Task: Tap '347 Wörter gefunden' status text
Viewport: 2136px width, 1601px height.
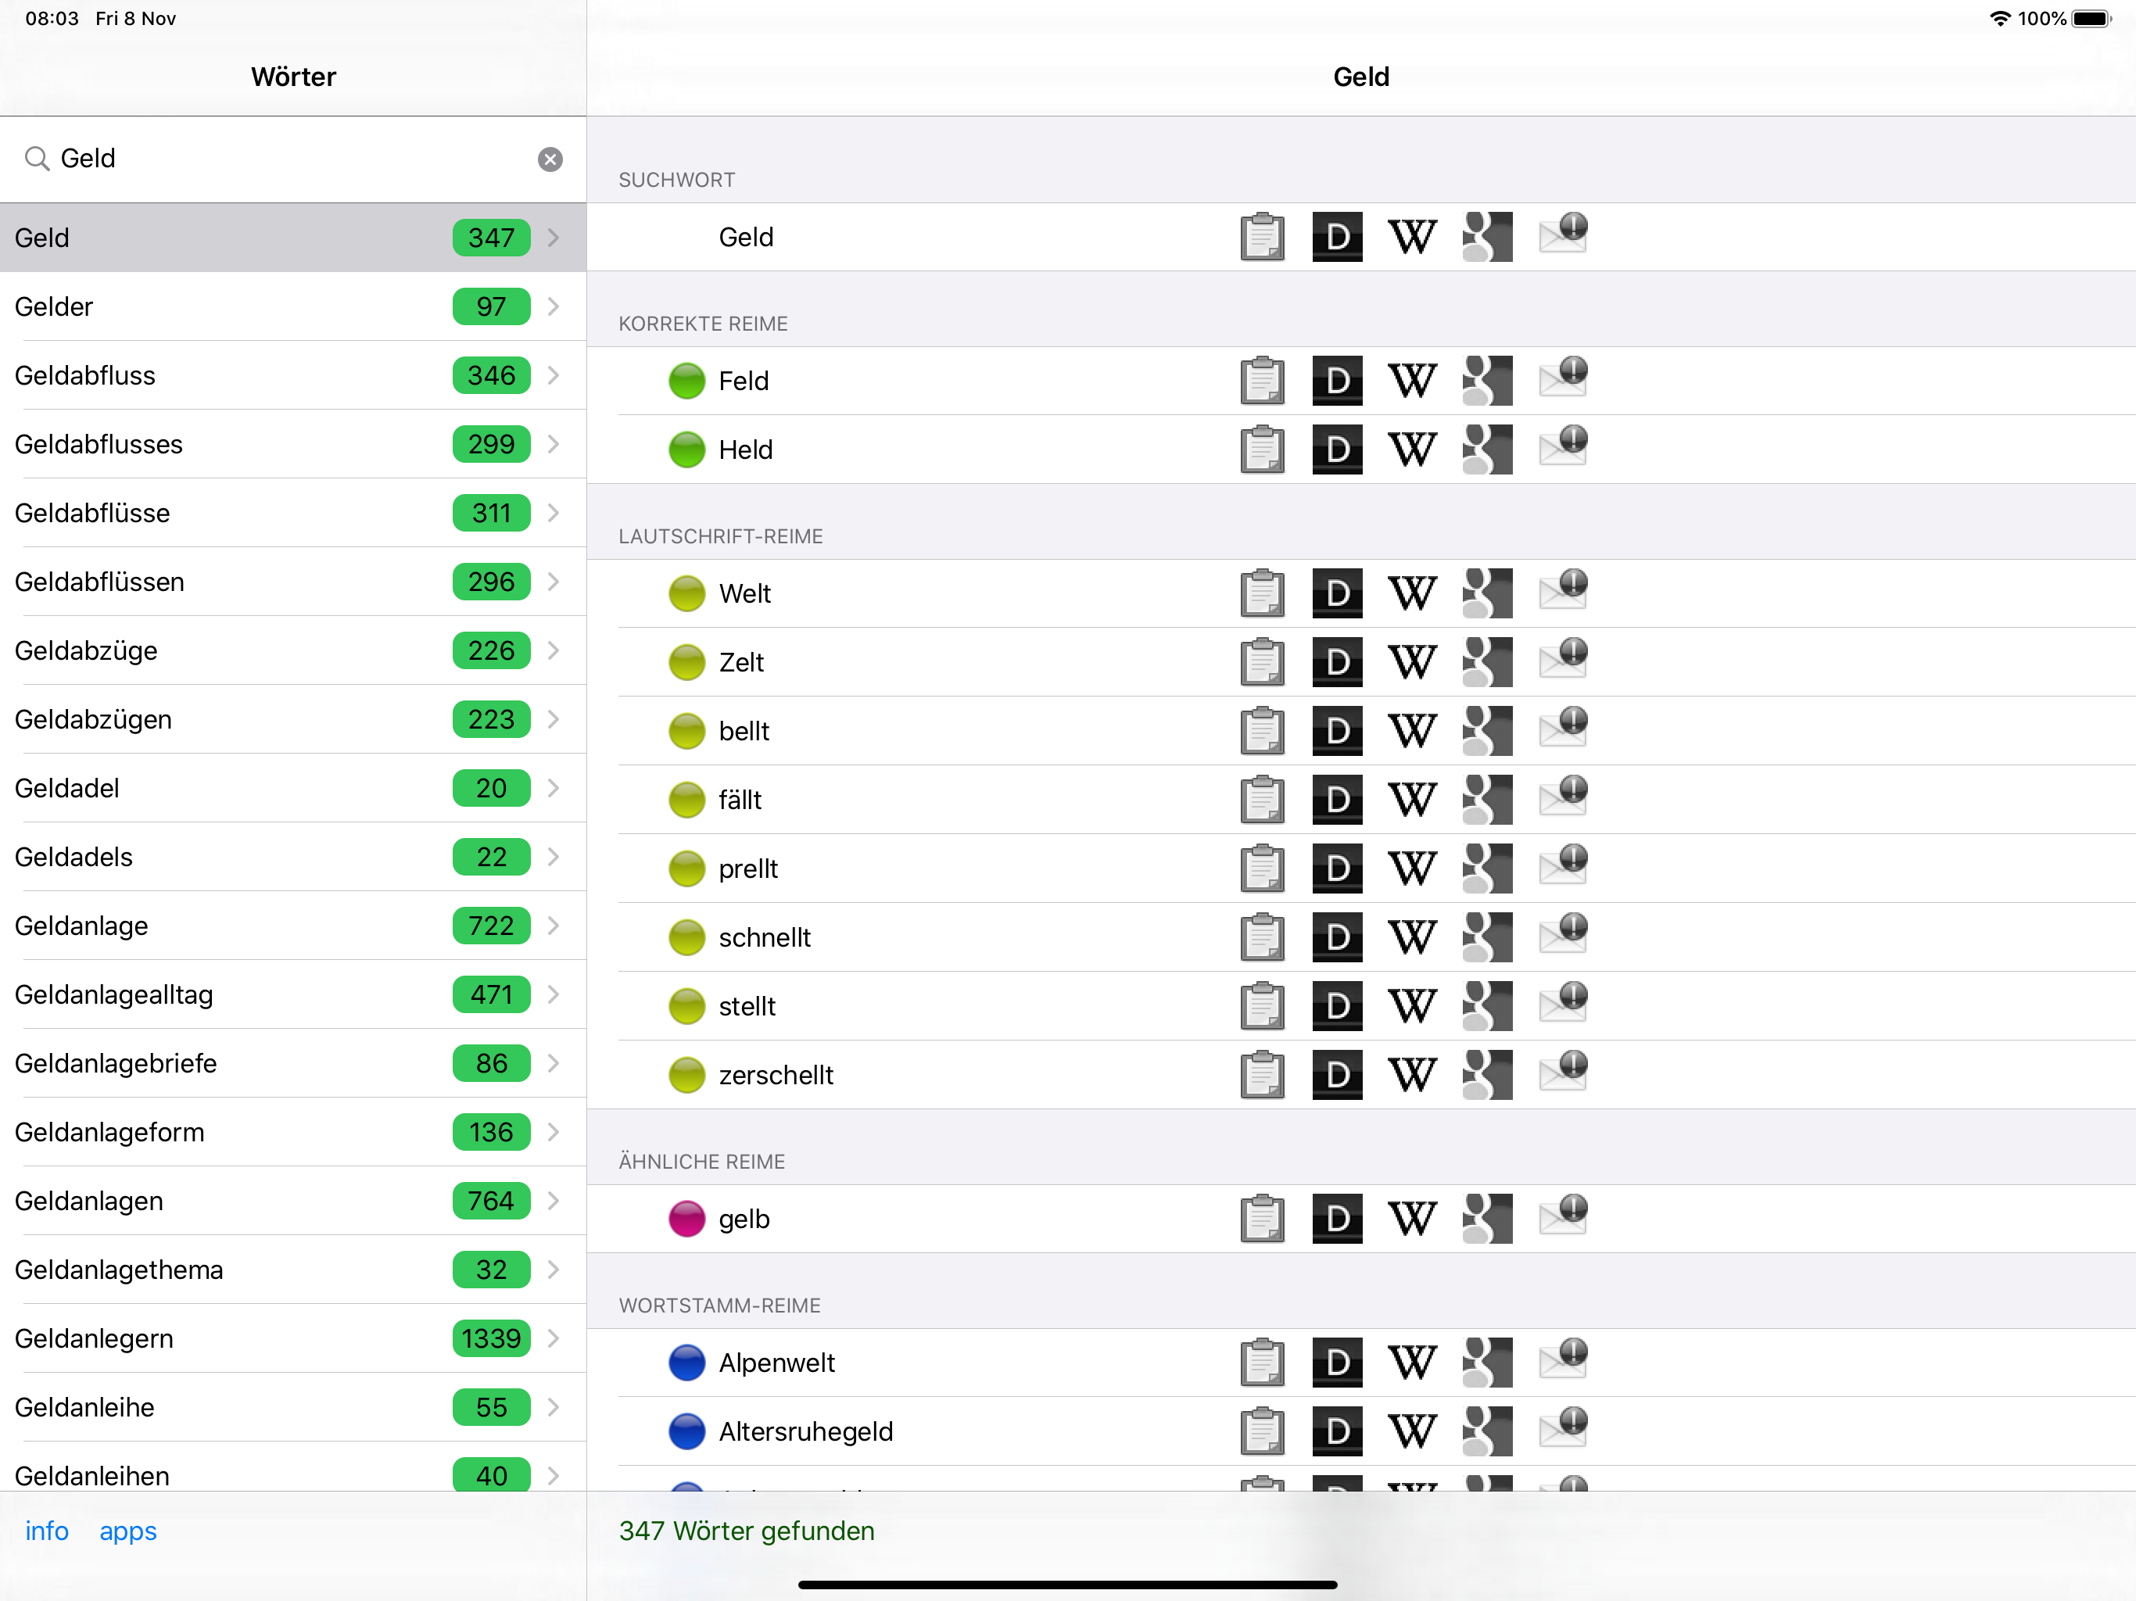Action: pyautogui.click(x=747, y=1531)
